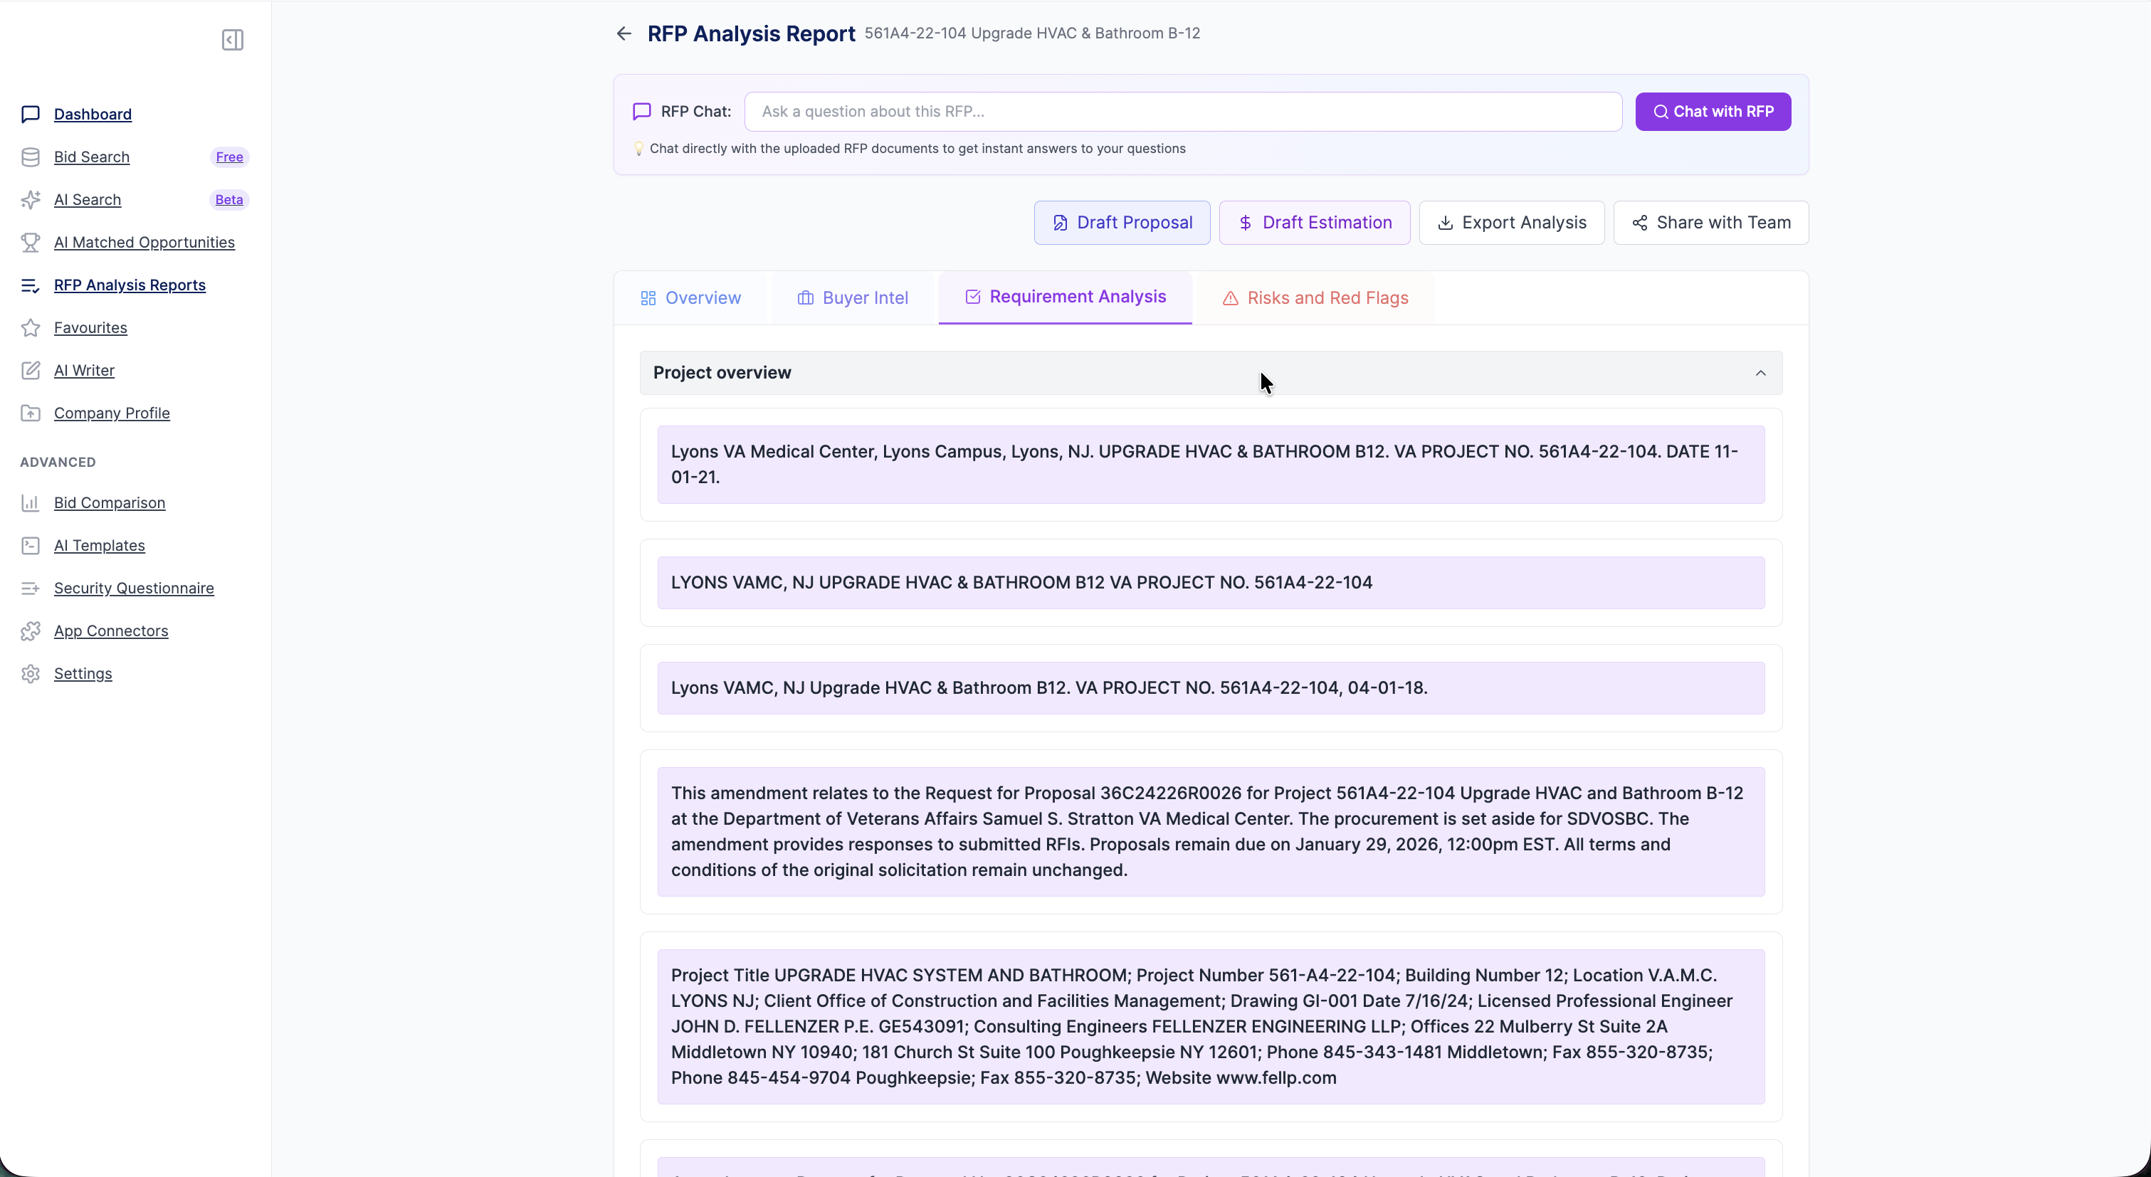Click the card starting 'Project Title UPGRADE HVAC SYSTEM'
The height and width of the screenshot is (1177, 2151).
[1211, 1026]
